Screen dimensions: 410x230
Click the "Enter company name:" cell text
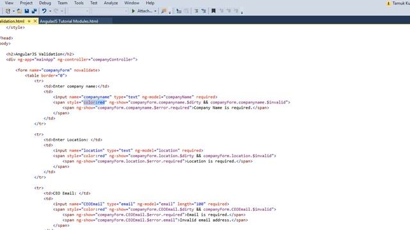click(76, 86)
